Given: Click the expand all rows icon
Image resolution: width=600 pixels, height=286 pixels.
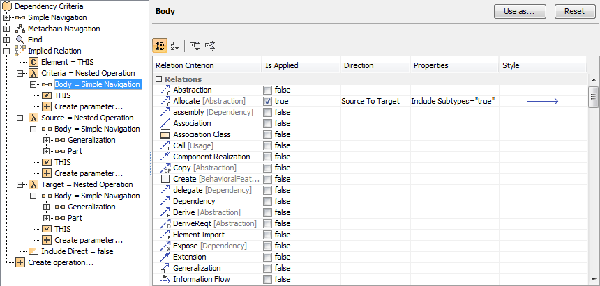Looking at the screenshot, I should coord(195,46).
